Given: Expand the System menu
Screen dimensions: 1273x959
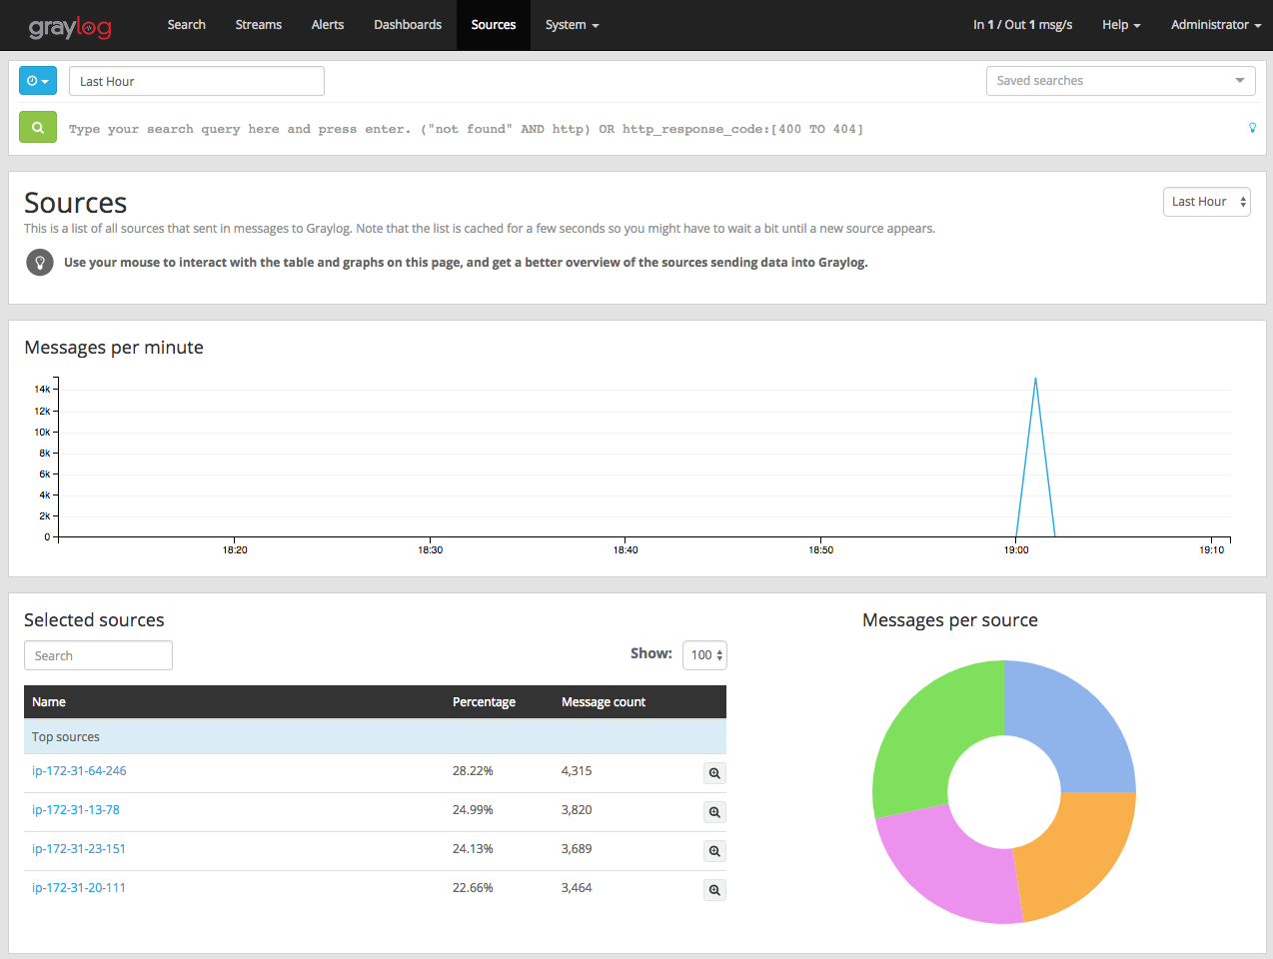Looking at the screenshot, I should pyautogui.click(x=572, y=25).
